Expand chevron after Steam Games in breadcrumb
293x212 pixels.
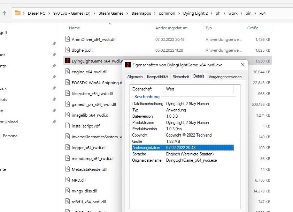(127, 13)
